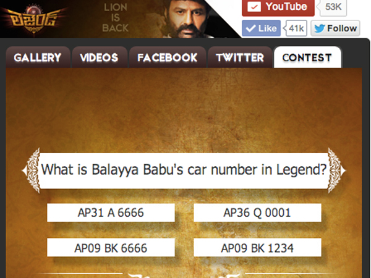Select the Contest tab
The width and height of the screenshot is (371, 278).
[x=307, y=57]
